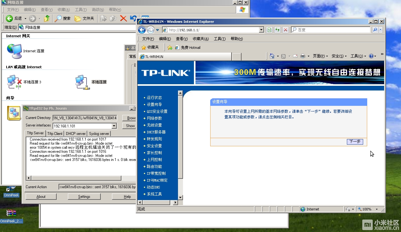The image size is (401, 232).
Task: Open the 安全(S) dropdown in IE
Action: [x=339, y=56]
